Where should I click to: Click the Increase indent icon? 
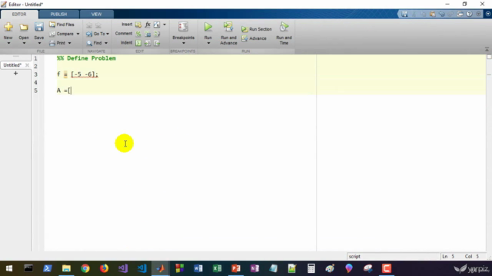[148, 43]
